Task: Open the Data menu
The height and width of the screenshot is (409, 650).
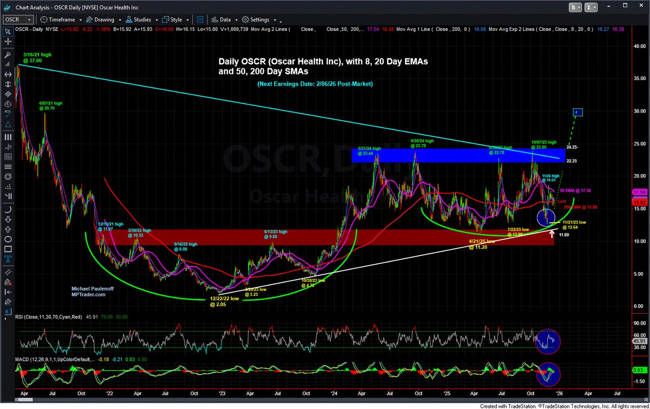Action: [225, 20]
